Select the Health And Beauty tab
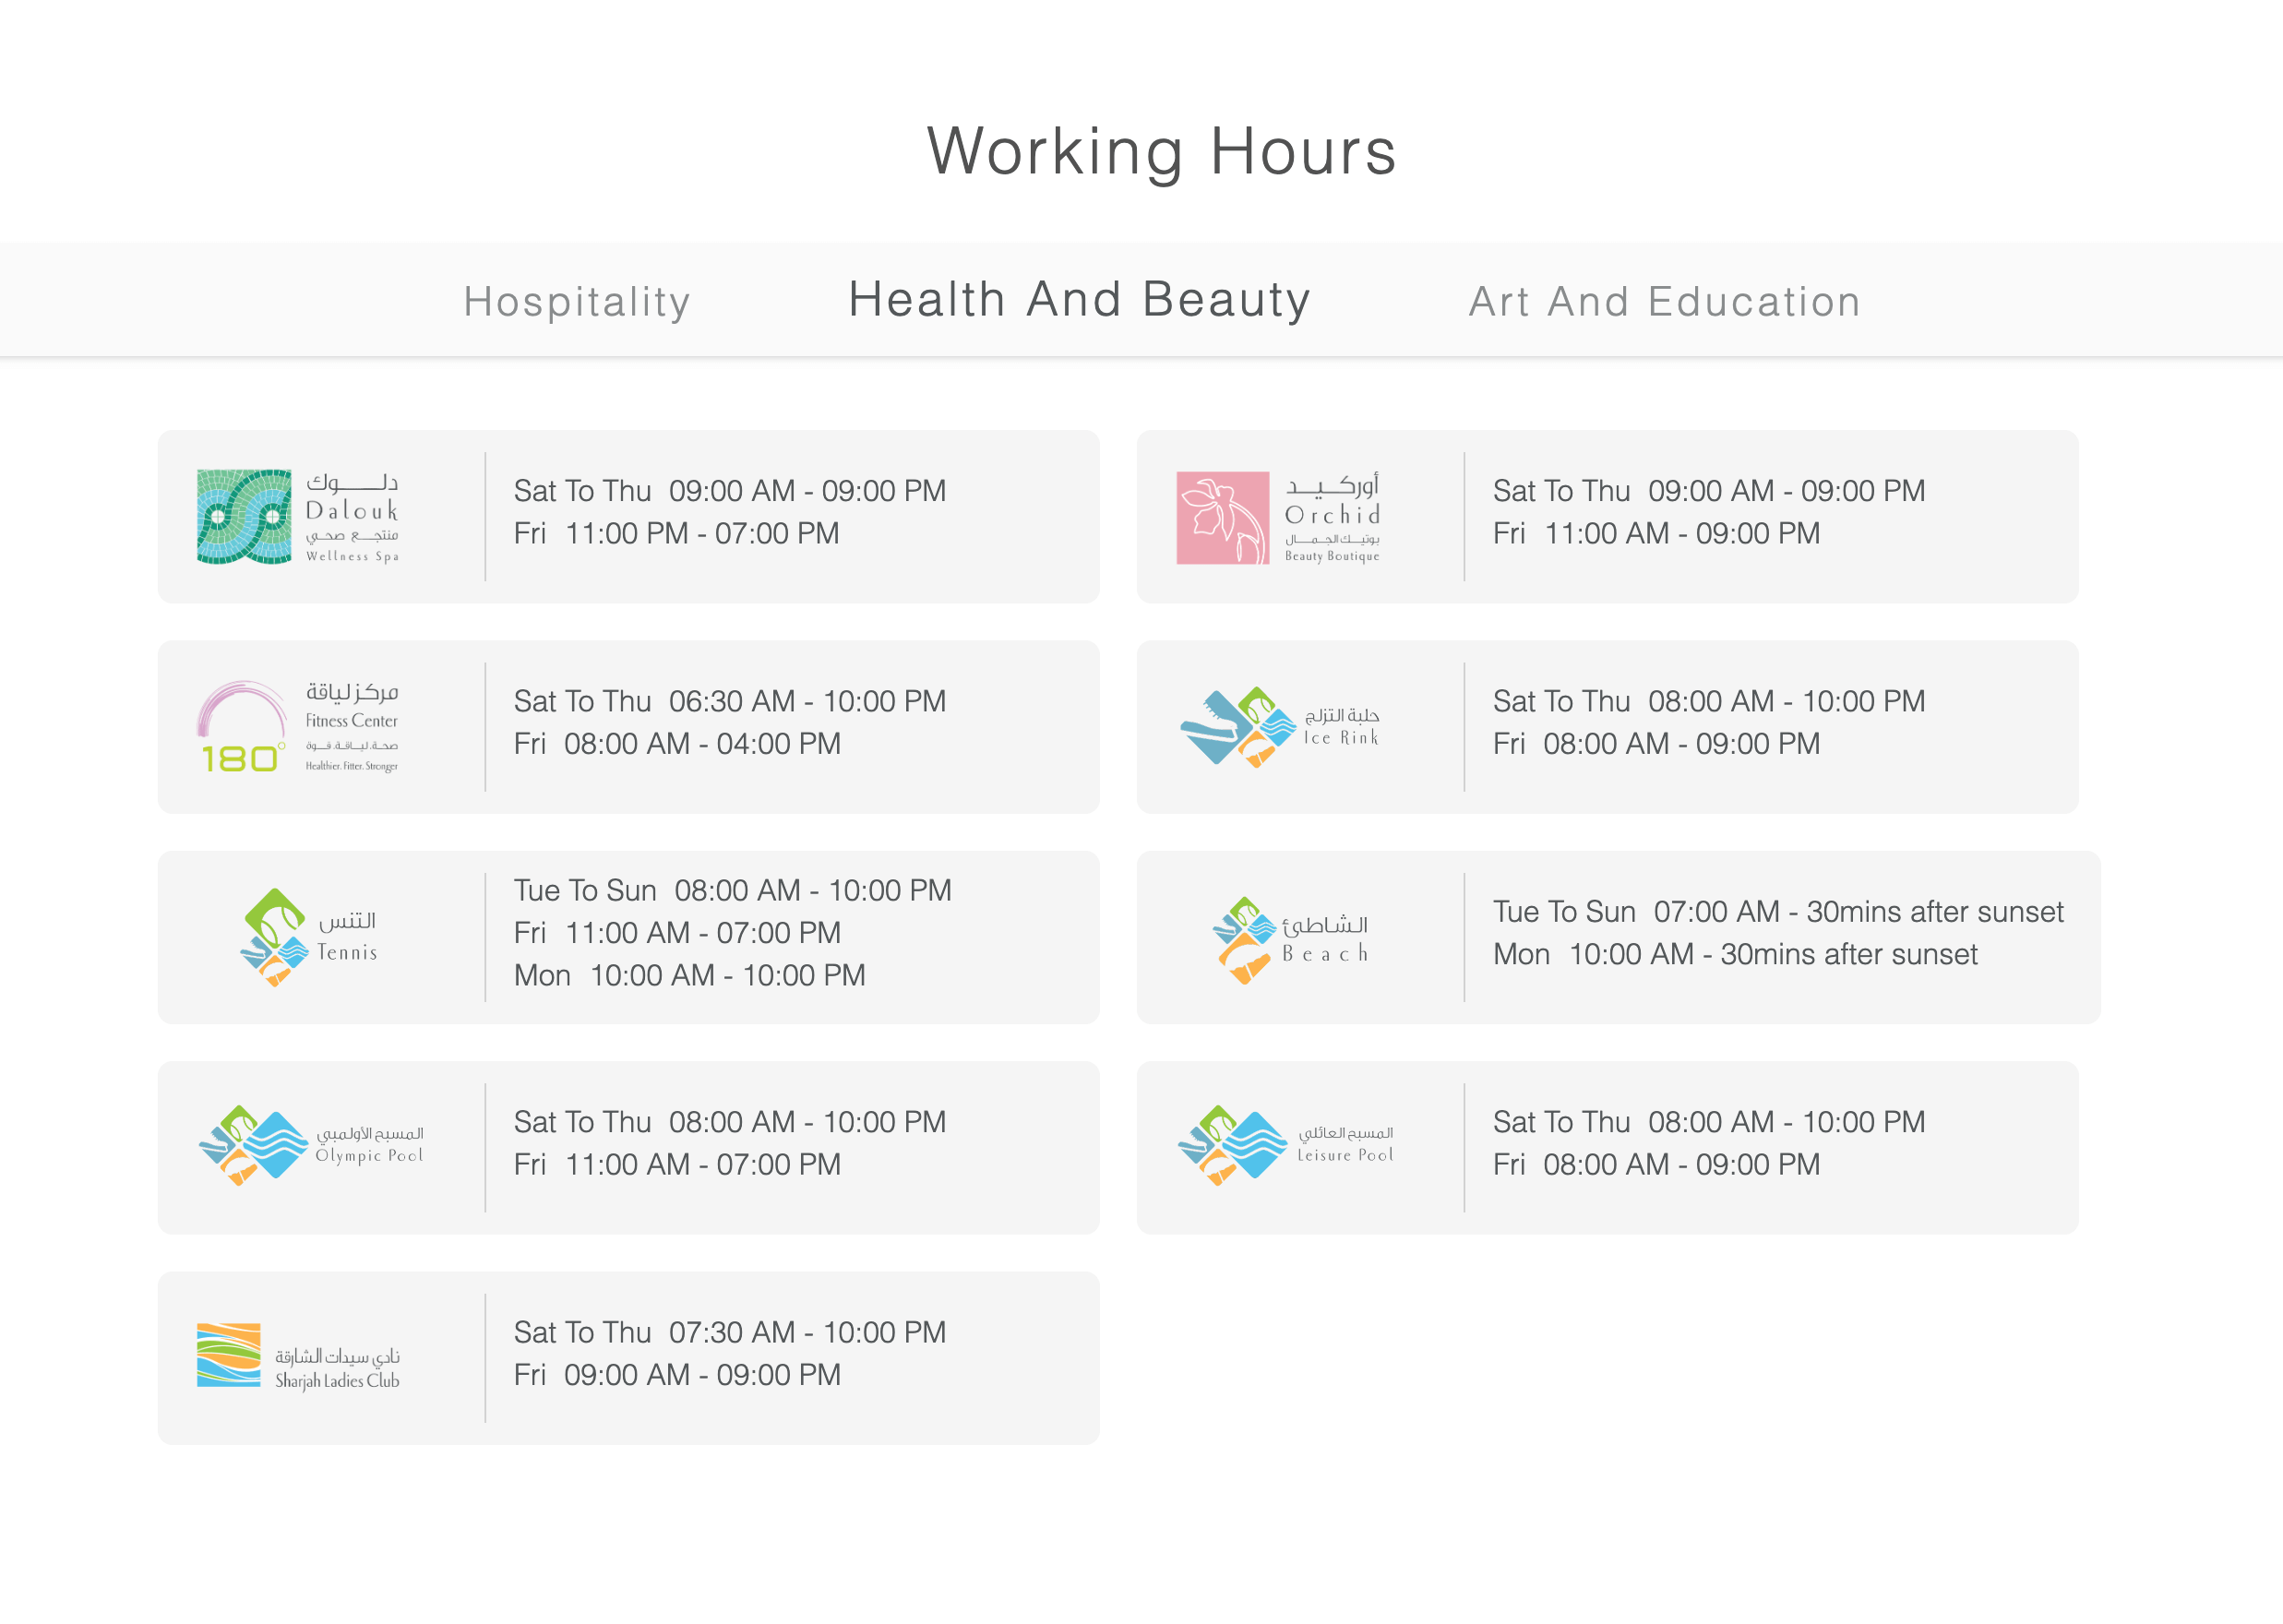The image size is (2283, 1624). click(x=1079, y=300)
